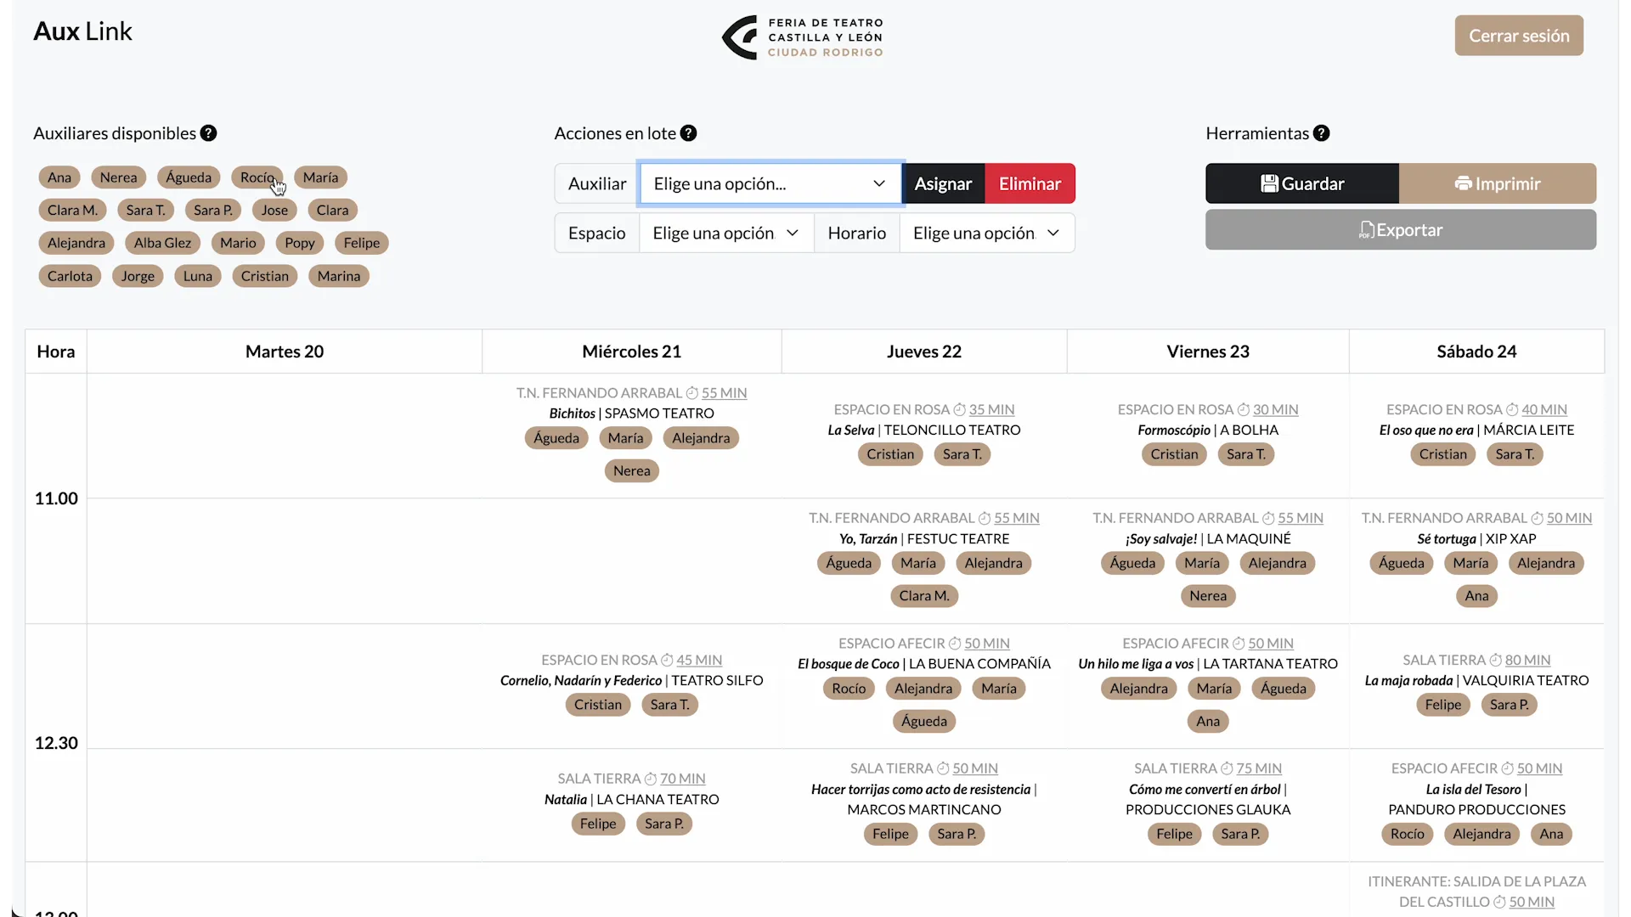This screenshot has width=1631, height=917.
Task: Select available auxiliar tag Rocío
Action: 257,177
